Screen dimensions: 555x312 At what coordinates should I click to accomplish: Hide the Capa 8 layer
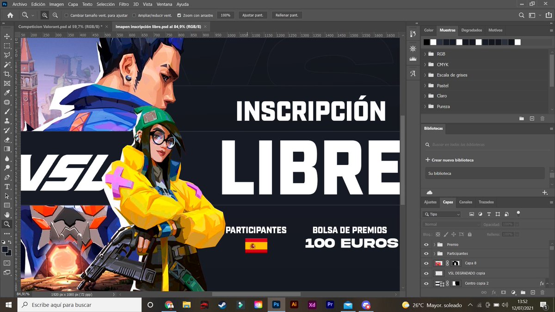[426, 263]
